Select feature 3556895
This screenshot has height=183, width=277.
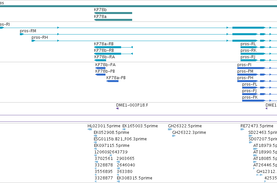pos(96,175)
